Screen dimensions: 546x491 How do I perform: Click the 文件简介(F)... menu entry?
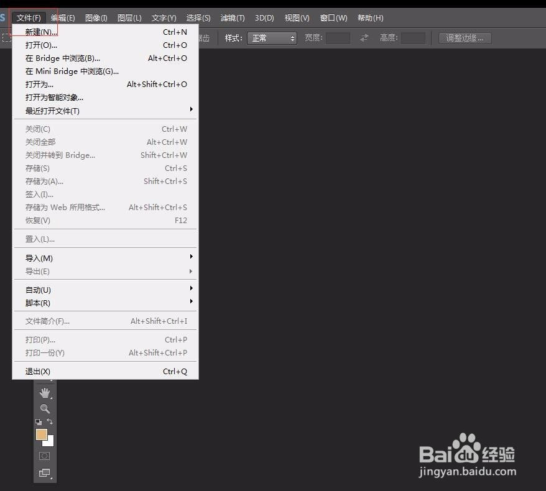tap(106, 321)
